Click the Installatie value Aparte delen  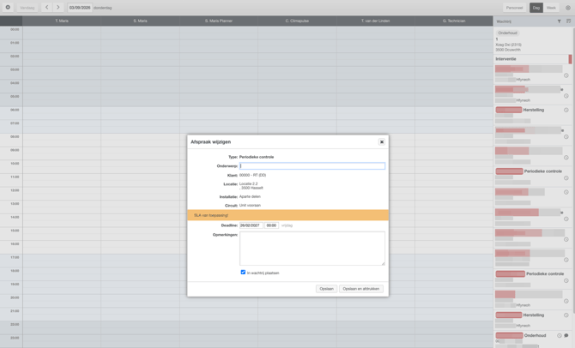tap(250, 196)
